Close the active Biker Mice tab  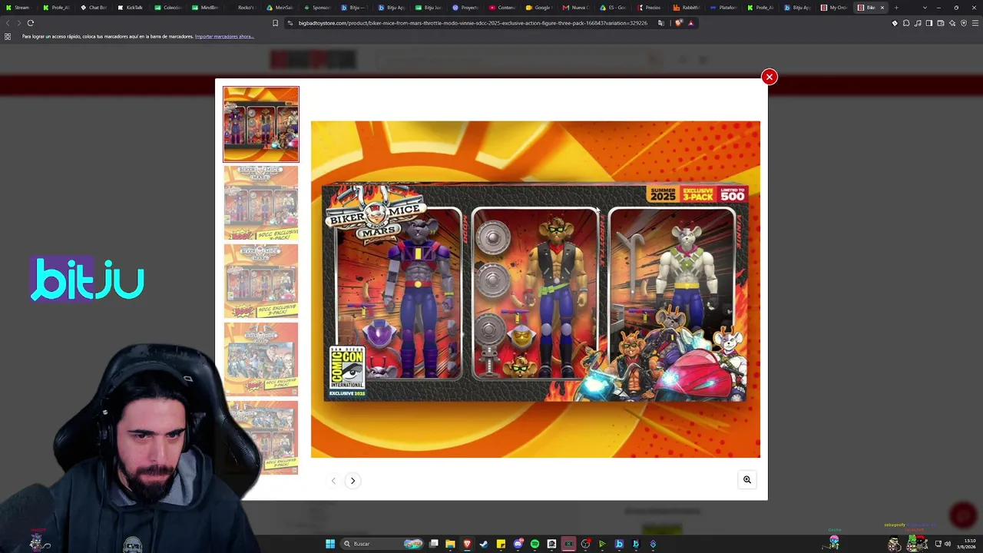pyautogui.click(x=882, y=8)
